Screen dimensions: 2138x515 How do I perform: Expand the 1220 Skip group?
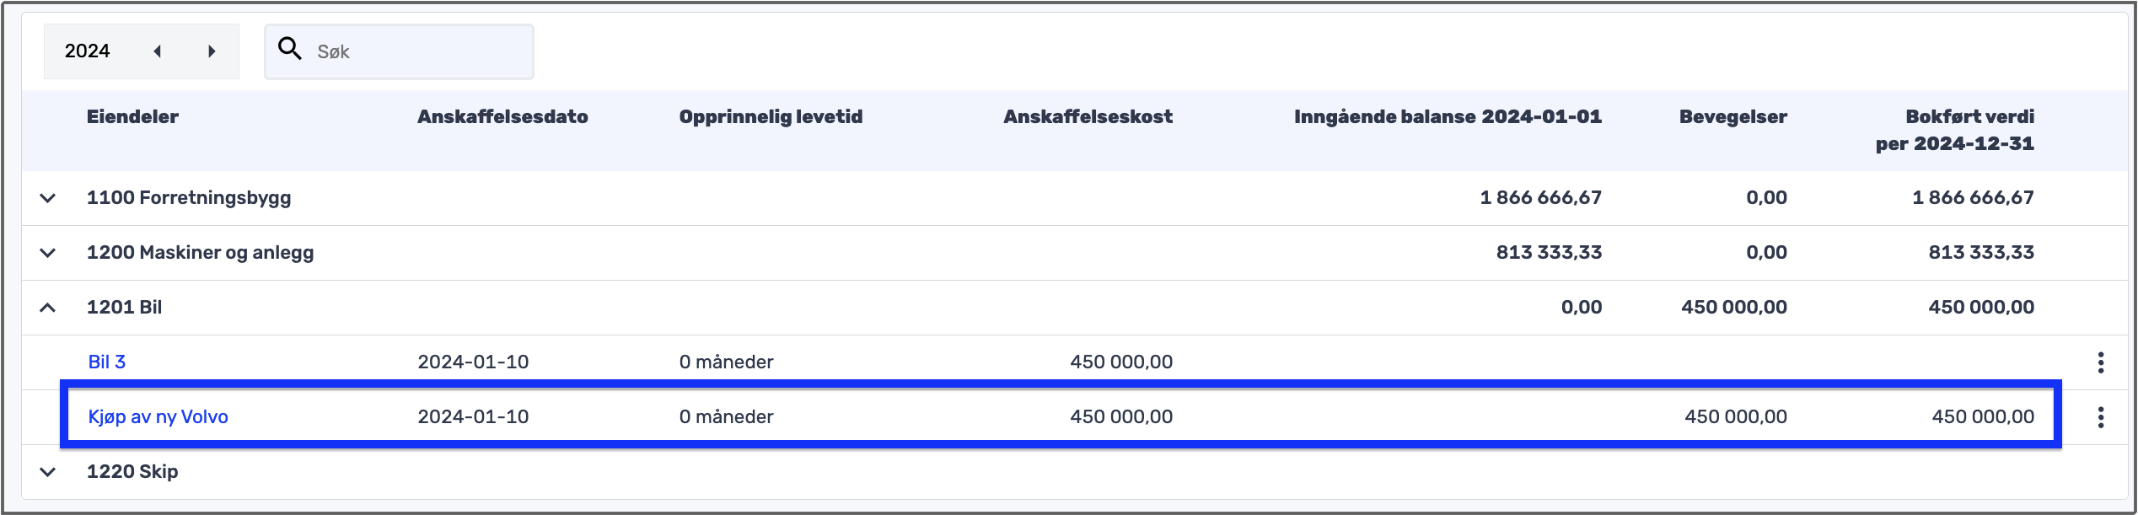tap(48, 472)
